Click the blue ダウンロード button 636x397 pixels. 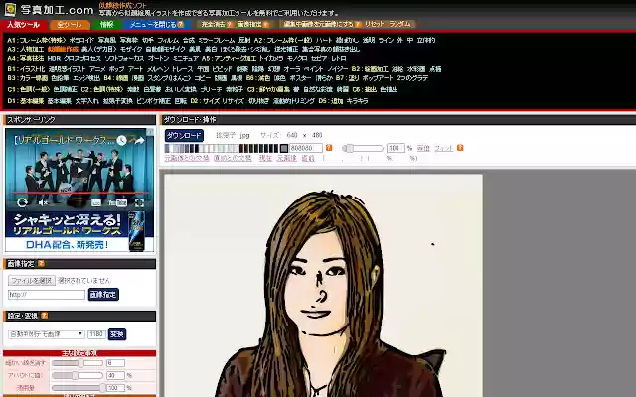[184, 135]
